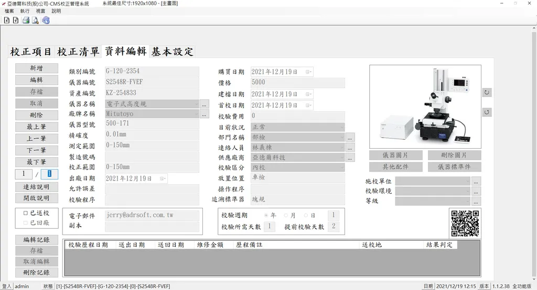This screenshot has width=537, height=290.
Task: Toggle the 已送校 checkbox
Action: [25, 213]
